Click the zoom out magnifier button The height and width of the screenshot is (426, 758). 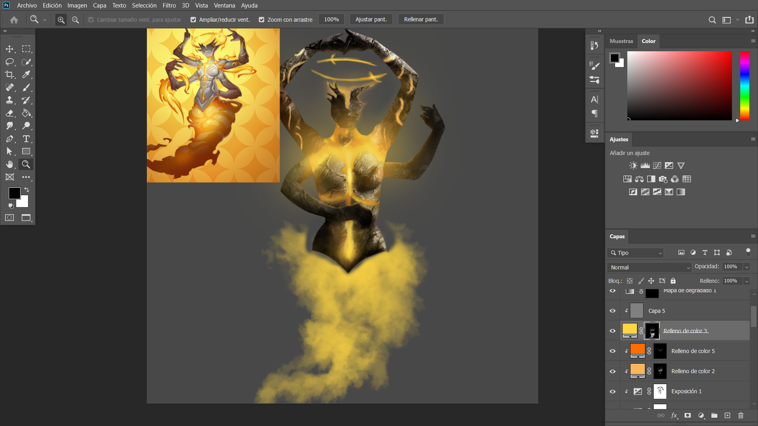click(x=75, y=20)
